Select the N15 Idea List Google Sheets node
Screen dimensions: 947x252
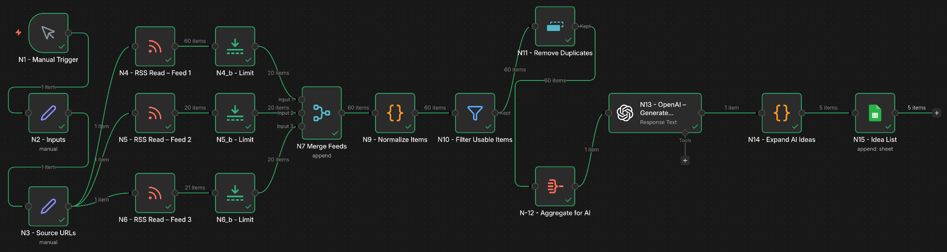[x=875, y=113]
